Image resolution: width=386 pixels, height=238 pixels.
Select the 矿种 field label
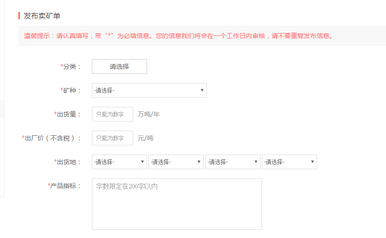(71, 90)
